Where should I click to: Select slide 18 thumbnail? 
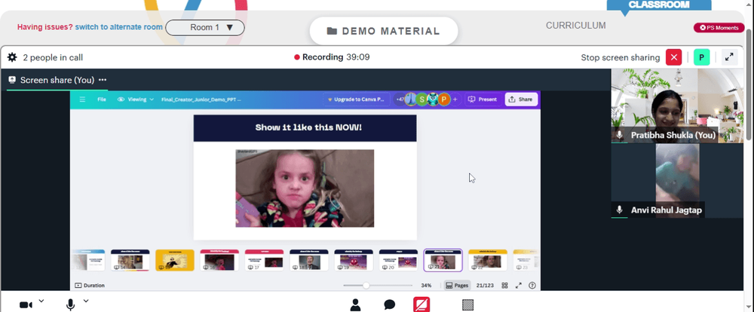click(x=308, y=260)
